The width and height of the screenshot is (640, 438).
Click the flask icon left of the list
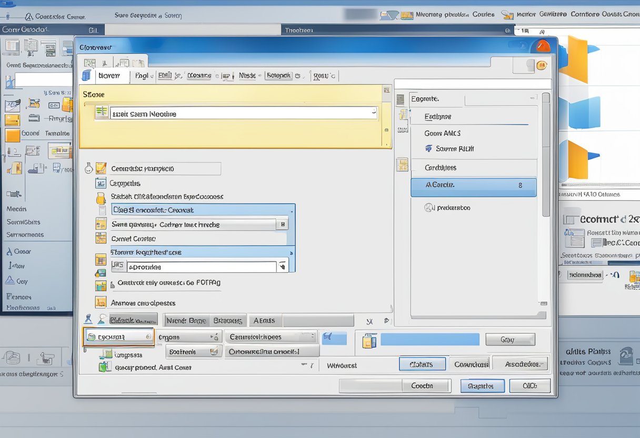click(88, 168)
